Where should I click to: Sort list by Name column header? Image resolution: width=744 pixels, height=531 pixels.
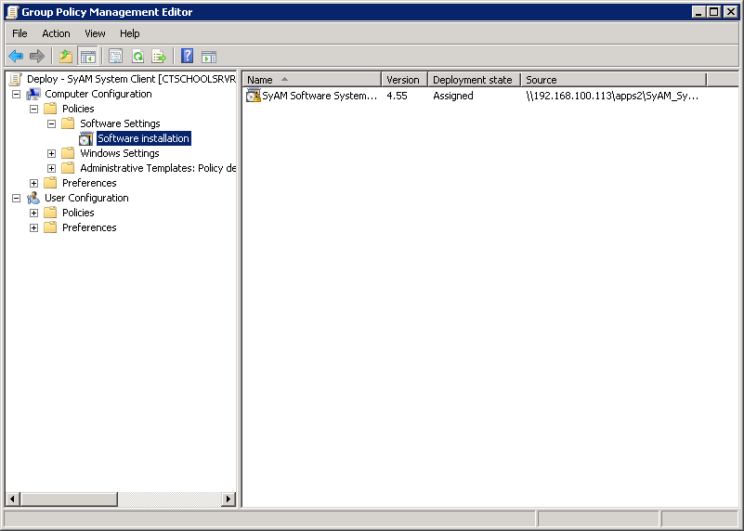click(x=311, y=80)
